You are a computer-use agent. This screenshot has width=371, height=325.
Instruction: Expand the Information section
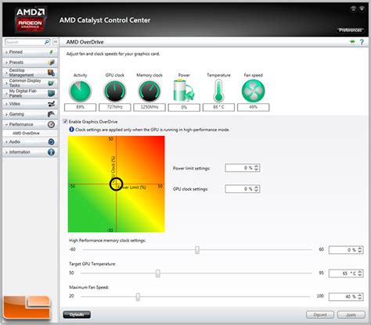pos(6,152)
